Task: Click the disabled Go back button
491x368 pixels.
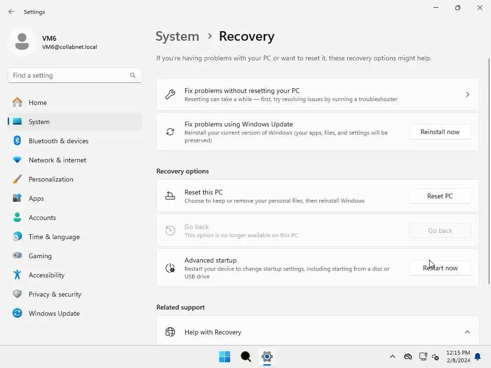Action: [440, 230]
